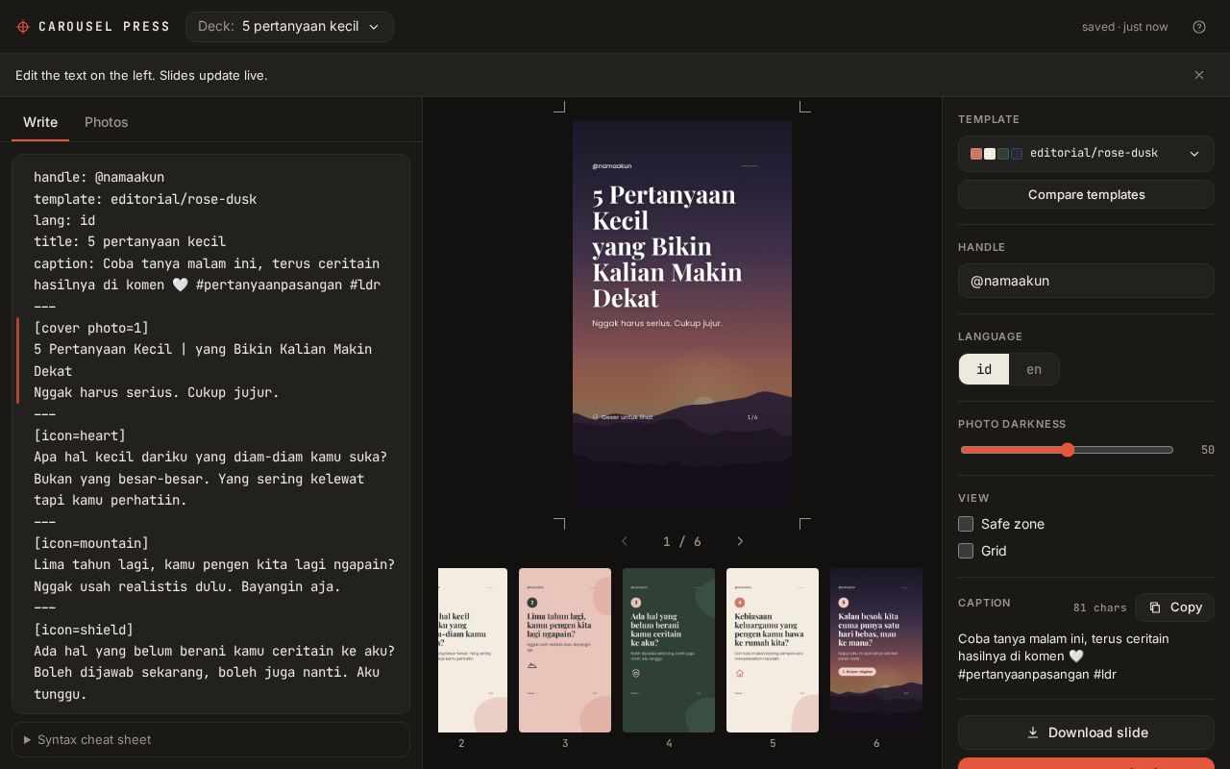
Task: Click the Carousel Press logo icon
Action: coord(23,27)
